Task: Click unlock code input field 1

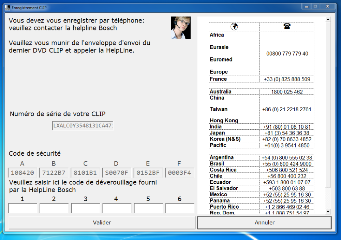Action: pyautogui.click(x=23, y=208)
